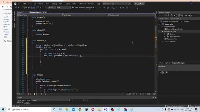The height and width of the screenshot is (112, 200).
Task: Open the Window class navigation dropdown
Action: [x=85, y=15]
